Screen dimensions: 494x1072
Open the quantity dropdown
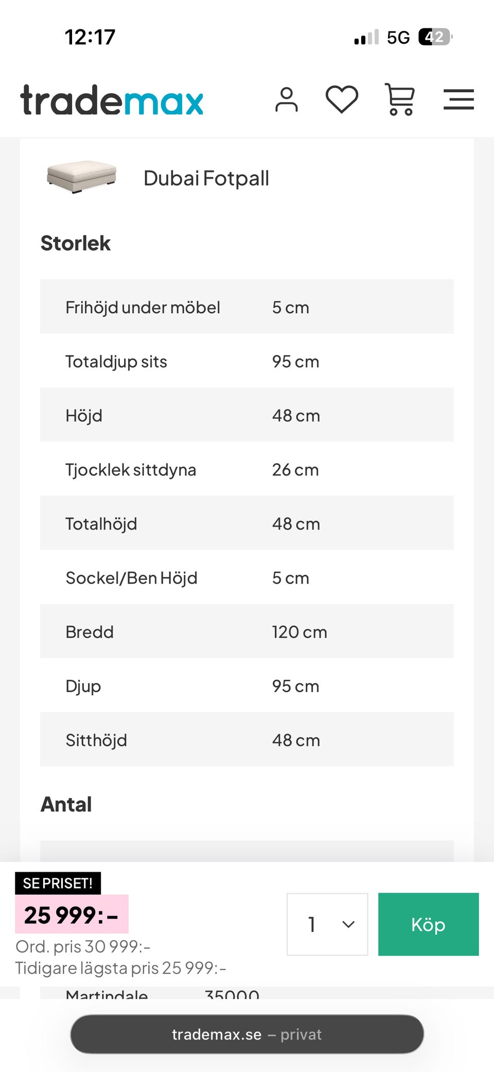click(x=327, y=924)
